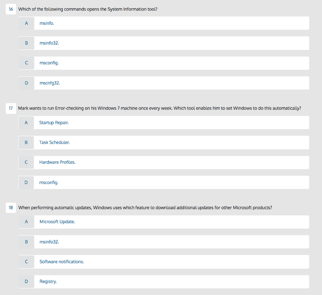Click the letter B badge under question 17
This screenshot has width=322, height=295.
(26, 142)
